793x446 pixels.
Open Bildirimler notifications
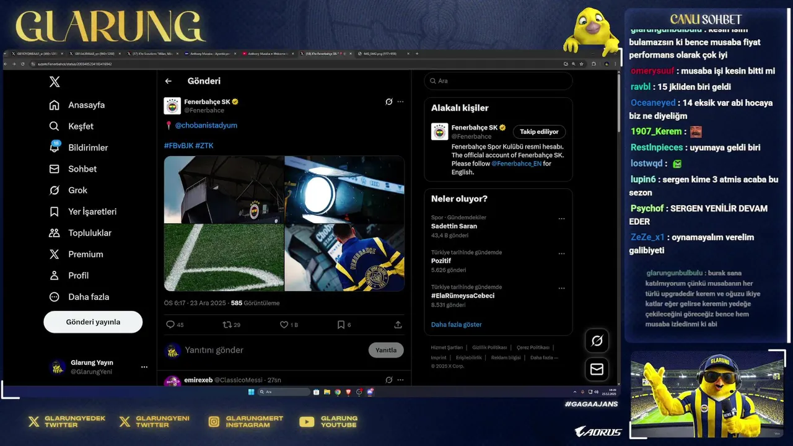pyautogui.click(x=79, y=147)
